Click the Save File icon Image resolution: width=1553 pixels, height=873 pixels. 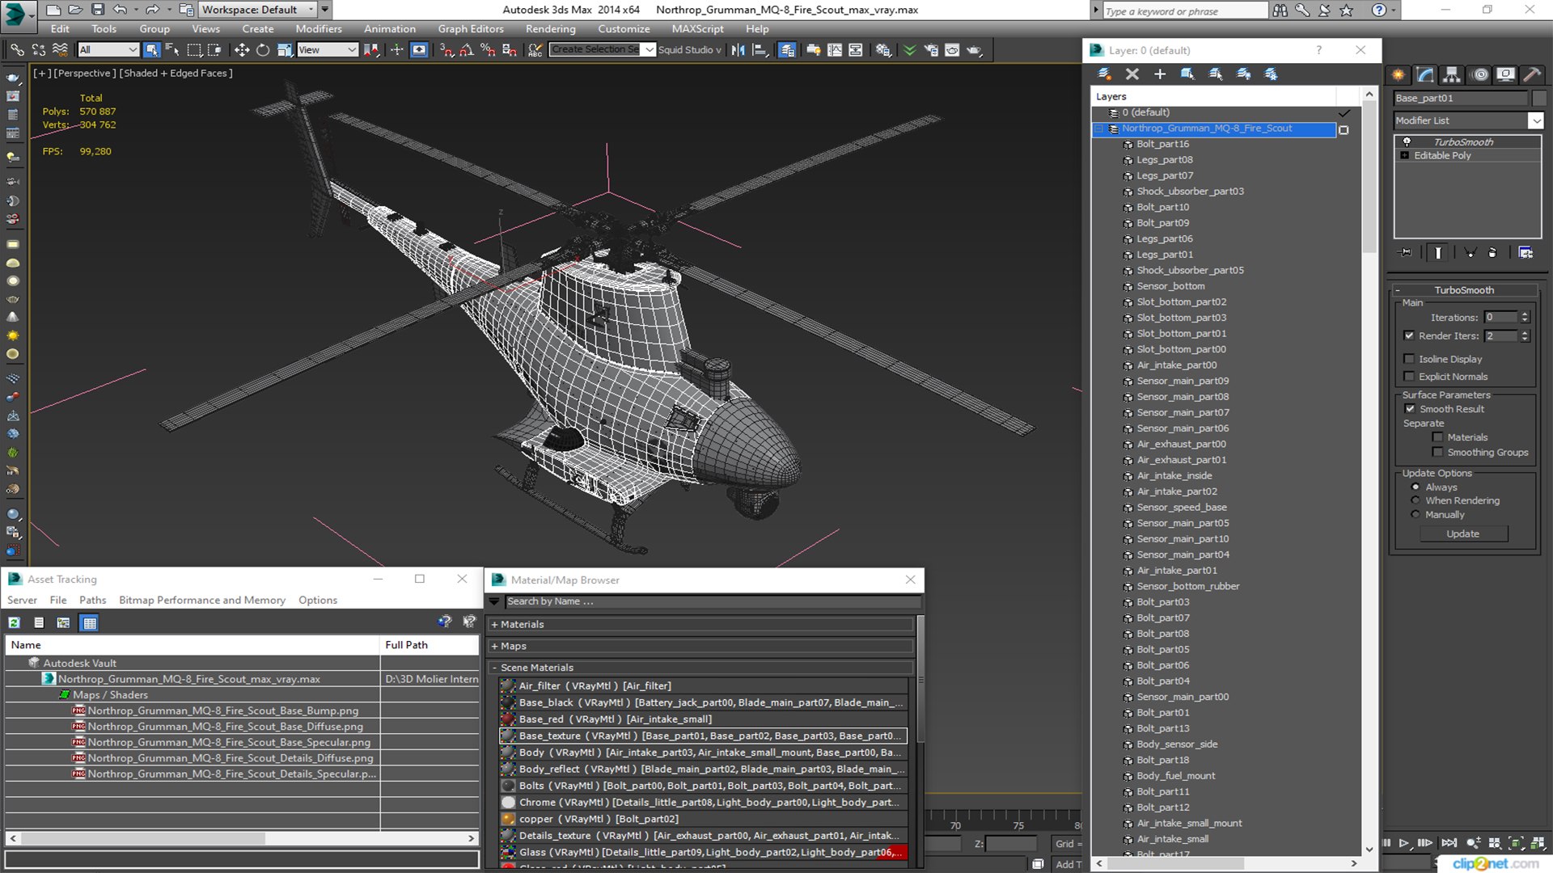click(x=97, y=10)
